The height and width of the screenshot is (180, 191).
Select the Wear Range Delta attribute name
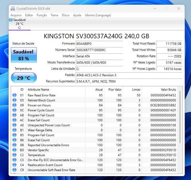tap(40, 130)
